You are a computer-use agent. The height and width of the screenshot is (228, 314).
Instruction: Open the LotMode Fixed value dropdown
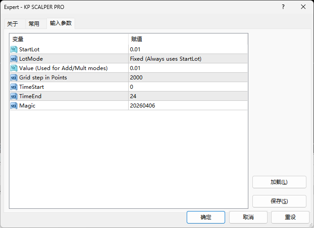[188, 58]
